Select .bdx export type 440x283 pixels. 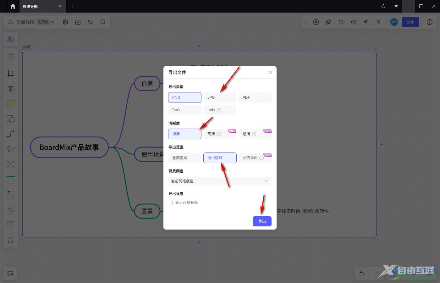coord(220,110)
